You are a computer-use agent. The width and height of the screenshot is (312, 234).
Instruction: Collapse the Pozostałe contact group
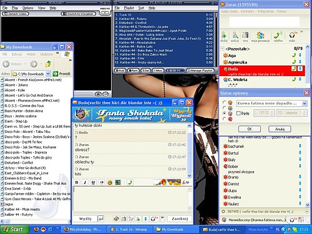tap(222, 49)
